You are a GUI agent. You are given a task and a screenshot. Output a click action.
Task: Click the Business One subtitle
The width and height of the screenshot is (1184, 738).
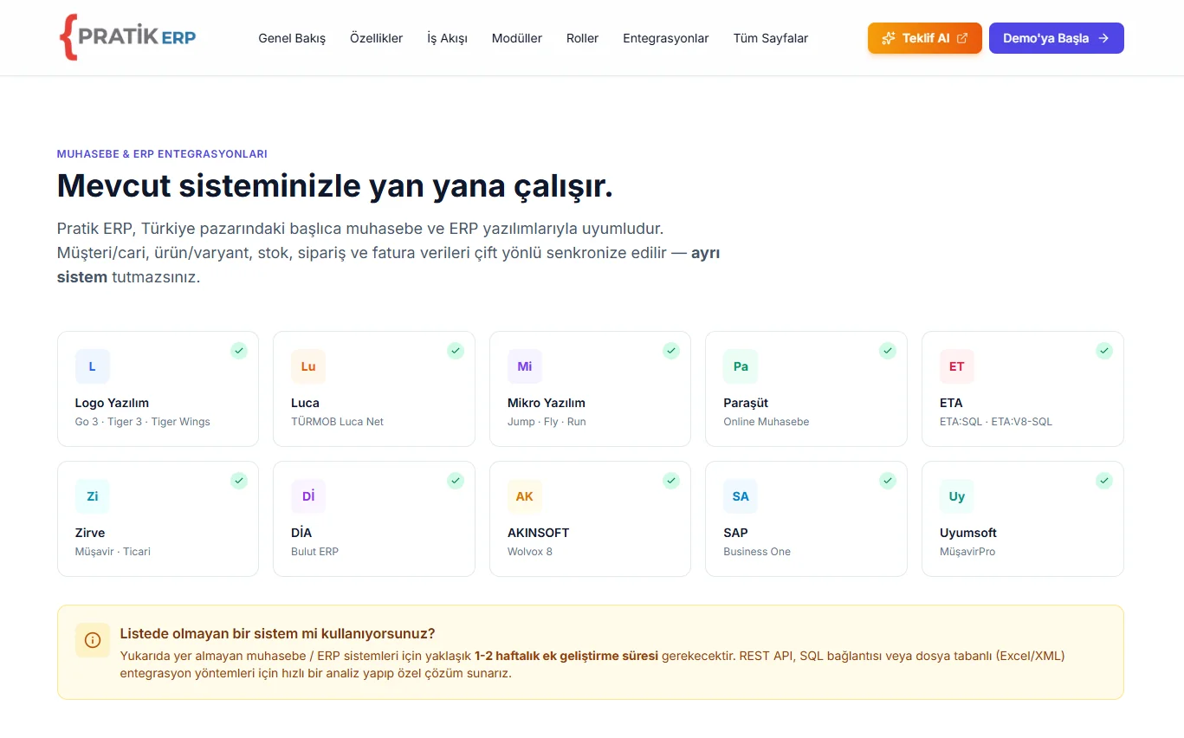(x=757, y=552)
